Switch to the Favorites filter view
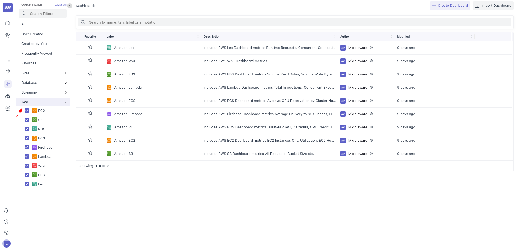Screen dimensions: 519x250 [29, 63]
